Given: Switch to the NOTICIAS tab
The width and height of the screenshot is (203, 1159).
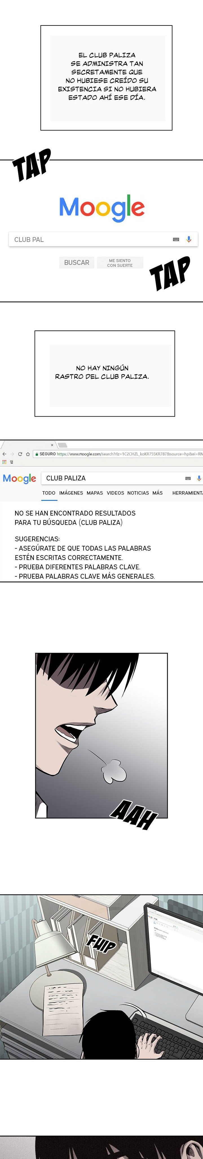Looking at the screenshot, I should 138,493.
